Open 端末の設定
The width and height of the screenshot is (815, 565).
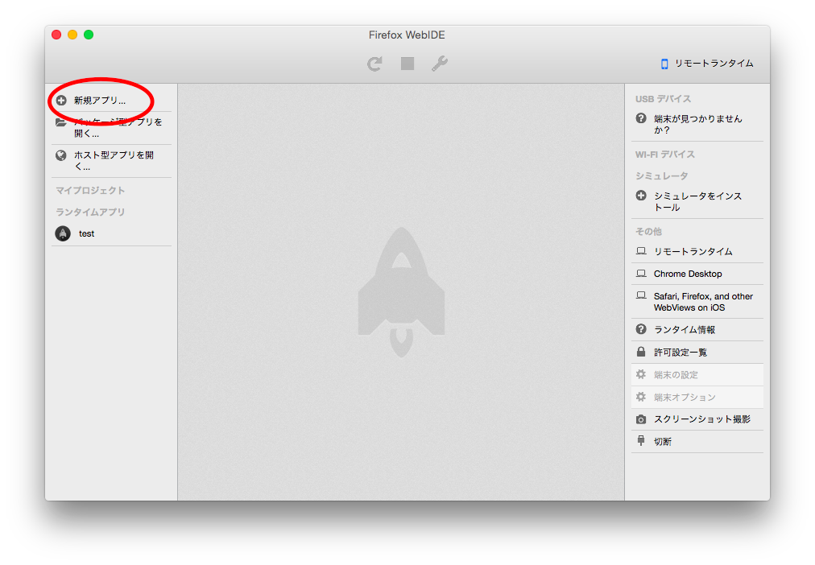pos(697,374)
